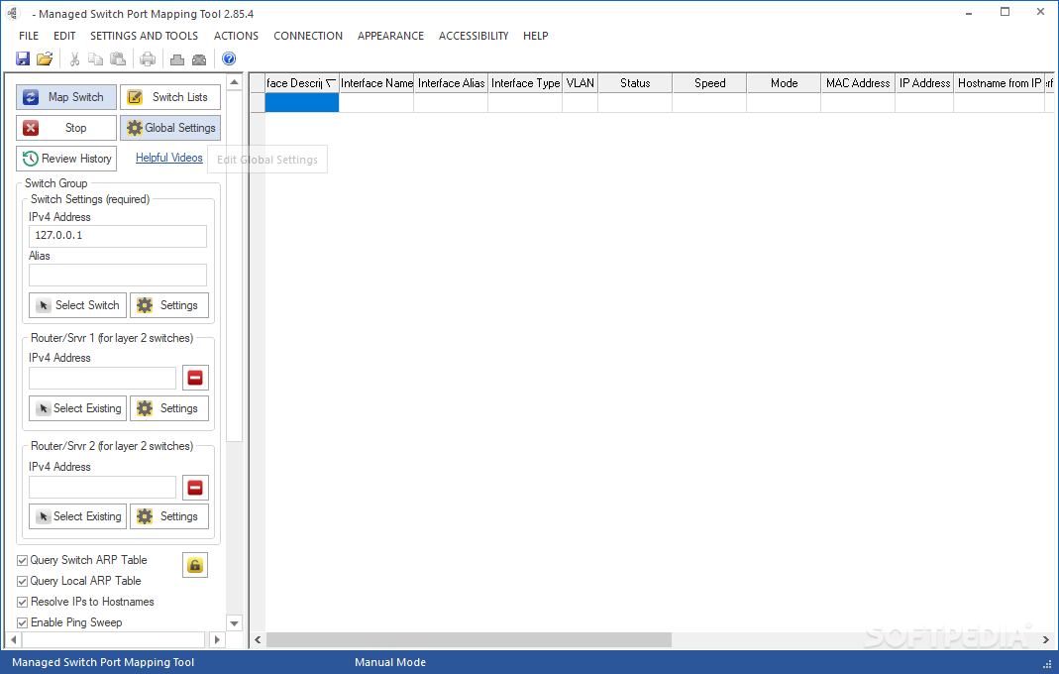This screenshot has height=674, width=1059.
Task: Click the Map Switch button
Action: 66,97
